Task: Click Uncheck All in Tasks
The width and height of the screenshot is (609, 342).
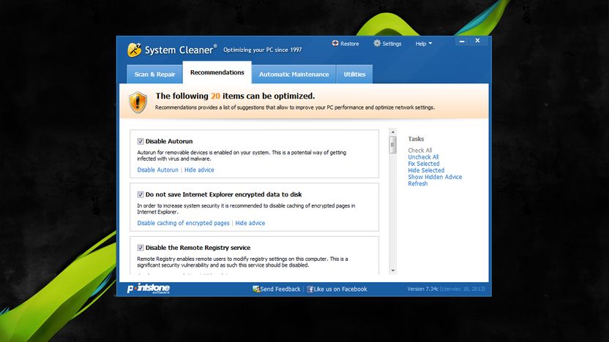Action: (x=423, y=157)
